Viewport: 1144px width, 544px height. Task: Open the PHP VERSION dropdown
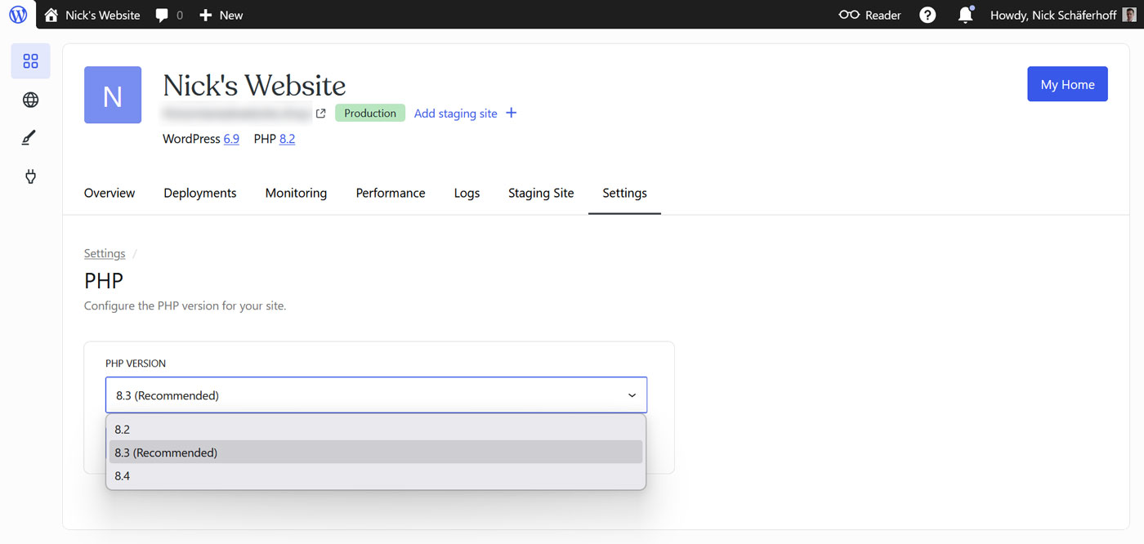coord(375,395)
